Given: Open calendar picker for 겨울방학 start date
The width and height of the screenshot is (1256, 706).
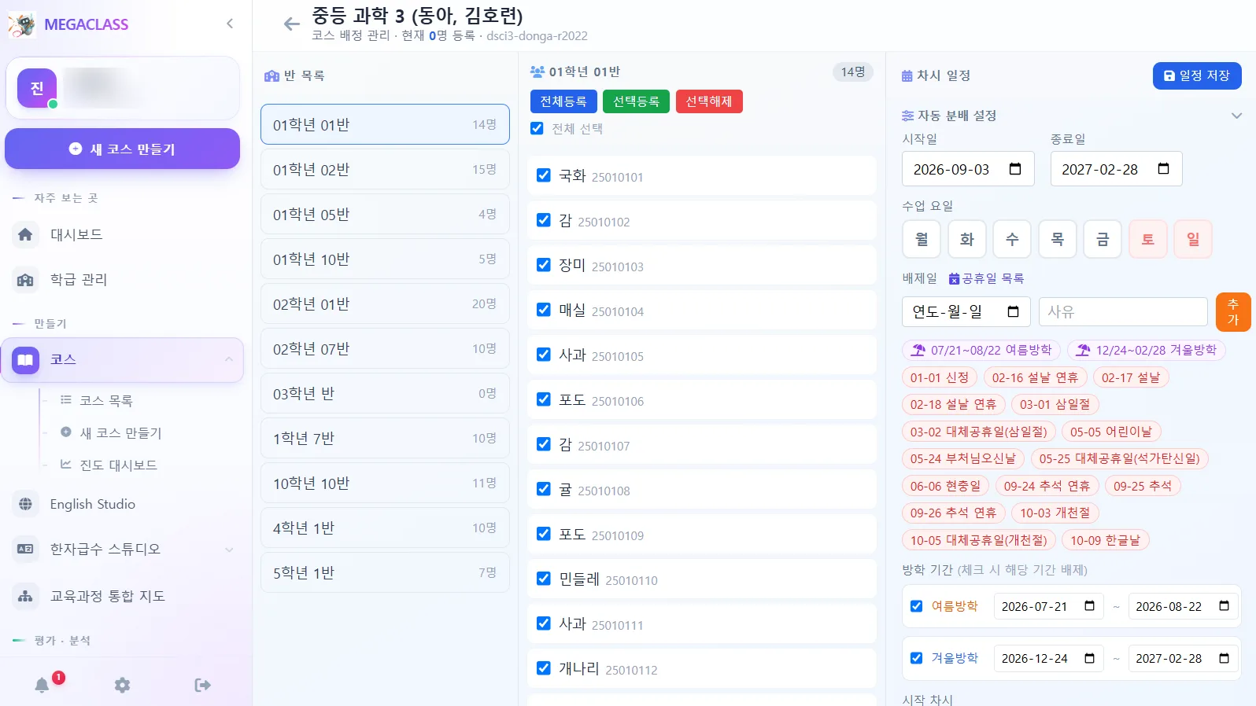Looking at the screenshot, I should click(1089, 658).
